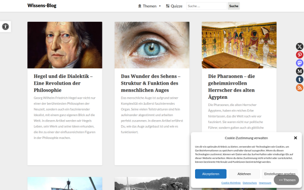The height and width of the screenshot is (190, 304).
Task: Open the RSS feed icon
Action: 299,88
